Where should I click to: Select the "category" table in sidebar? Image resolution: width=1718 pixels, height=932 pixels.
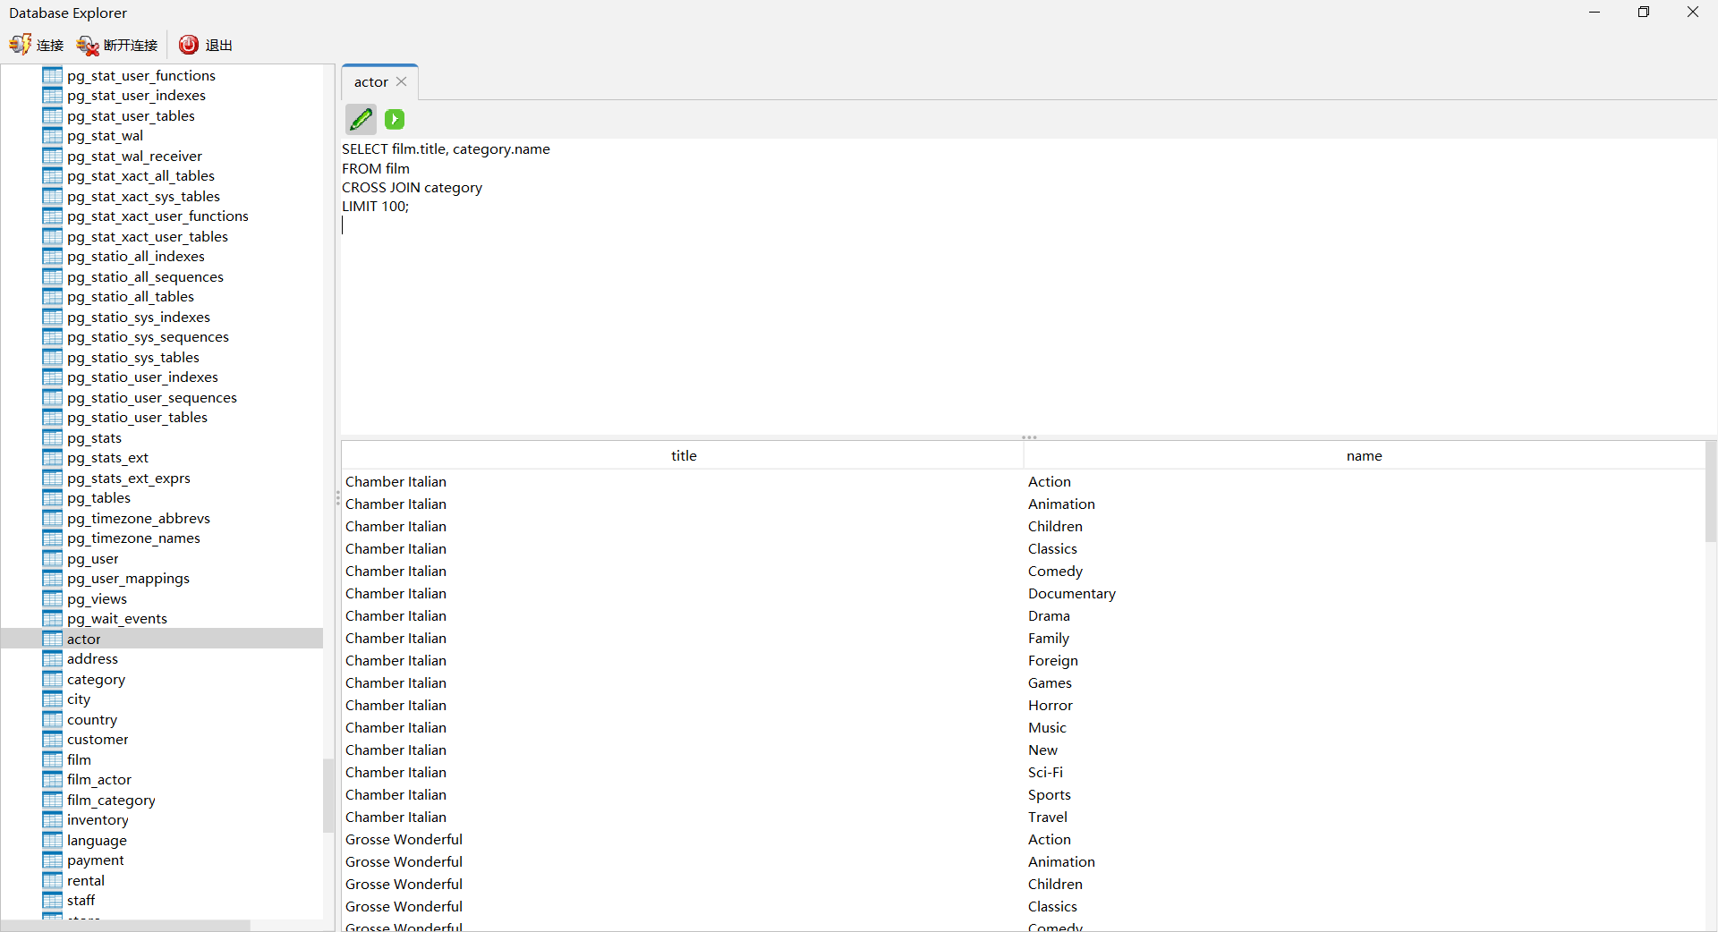96,679
